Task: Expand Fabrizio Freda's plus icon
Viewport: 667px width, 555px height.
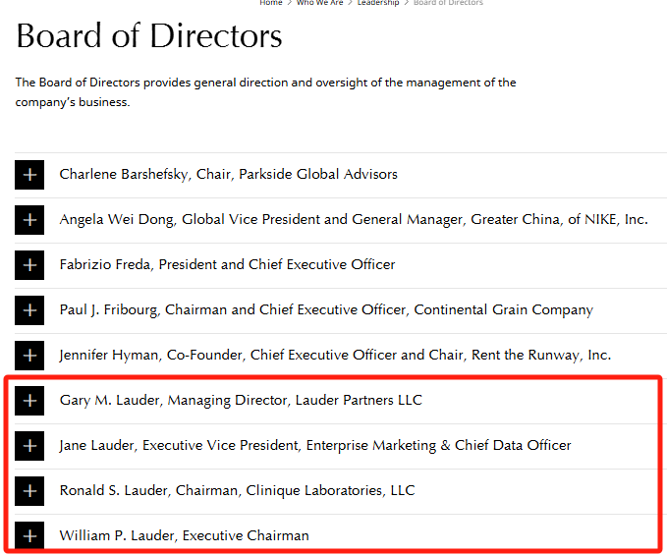Action: (x=29, y=265)
